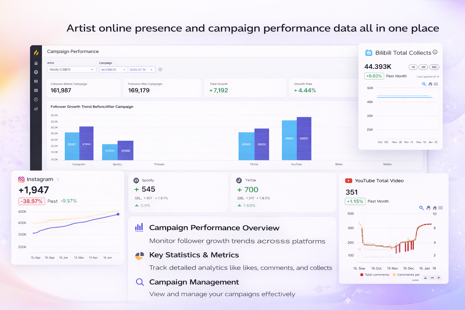The height and width of the screenshot is (310, 465).
Task: Reset the Bilibili chart with the home icon
Action: (430, 84)
